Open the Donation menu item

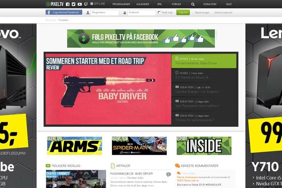click(x=210, y=4)
